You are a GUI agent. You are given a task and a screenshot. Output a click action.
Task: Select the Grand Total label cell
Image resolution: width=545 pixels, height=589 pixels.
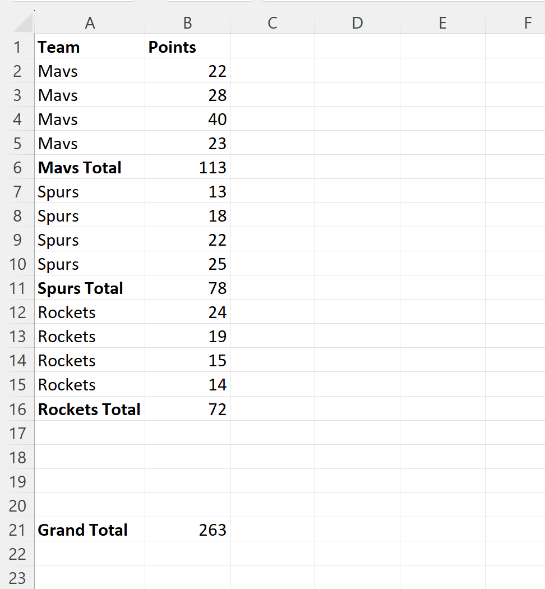pos(90,530)
